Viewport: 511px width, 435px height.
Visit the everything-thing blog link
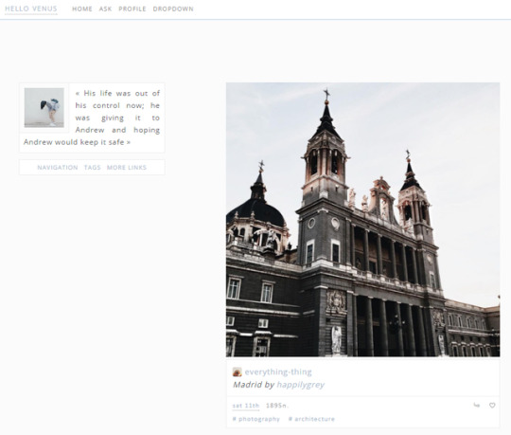(x=278, y=372)
